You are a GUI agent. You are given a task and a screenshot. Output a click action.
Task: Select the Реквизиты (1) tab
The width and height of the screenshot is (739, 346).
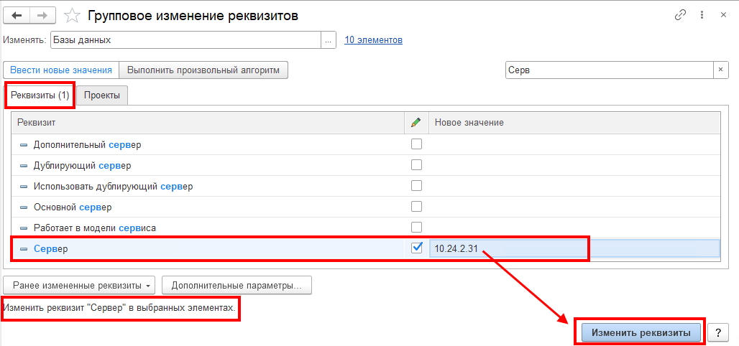[x=40, y=95]
